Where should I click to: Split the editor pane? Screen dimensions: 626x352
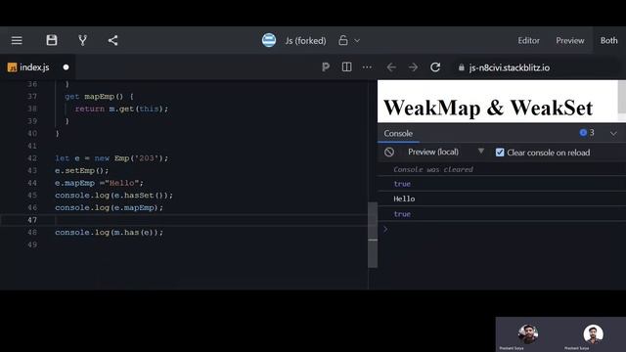click(x=346, y=67)
